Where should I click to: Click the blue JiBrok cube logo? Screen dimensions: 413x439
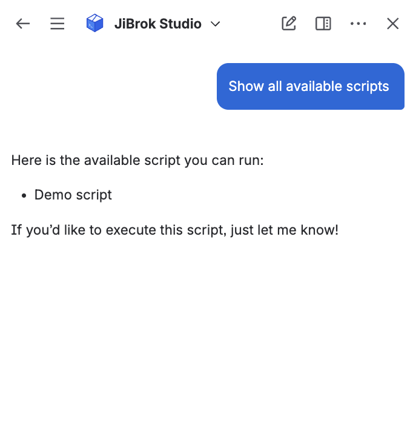tap(95, 24)
